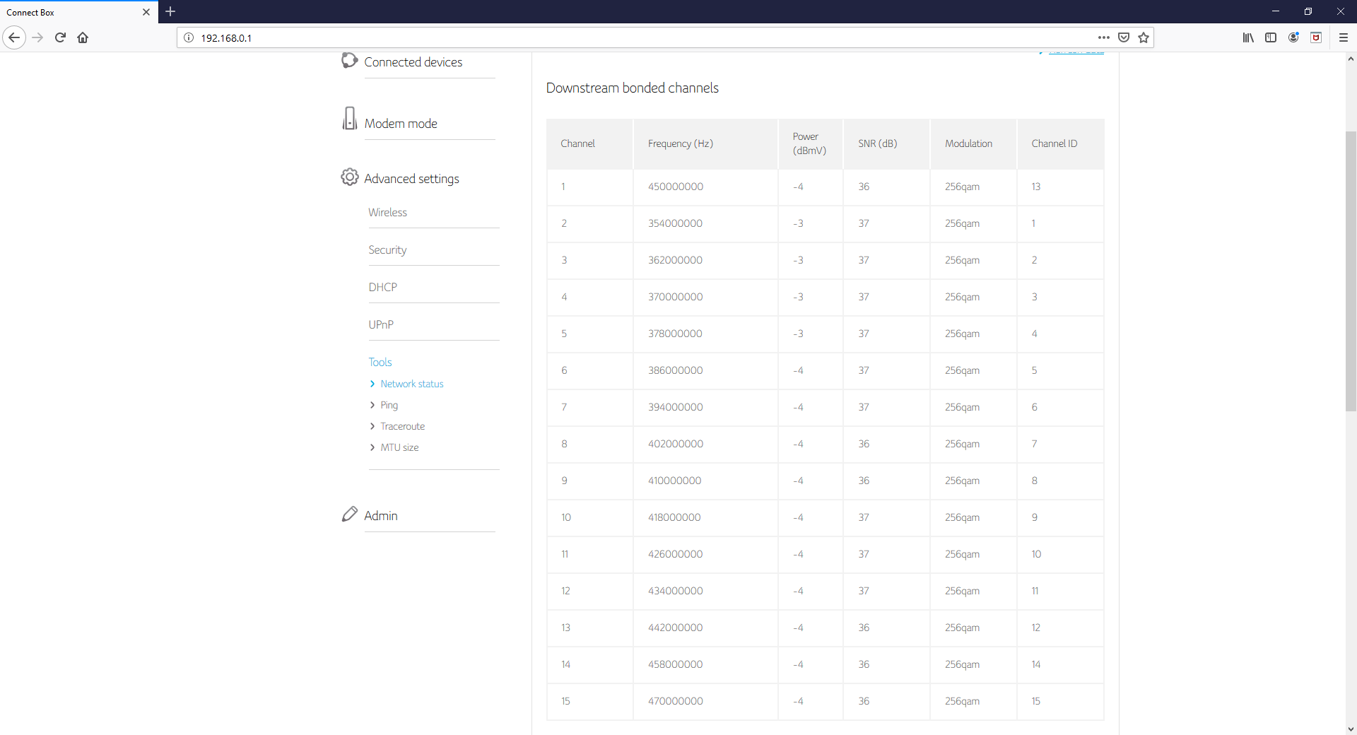Open the Firefox account icon
This screenshot has height=735, width=1357.
pos(1293,37)
